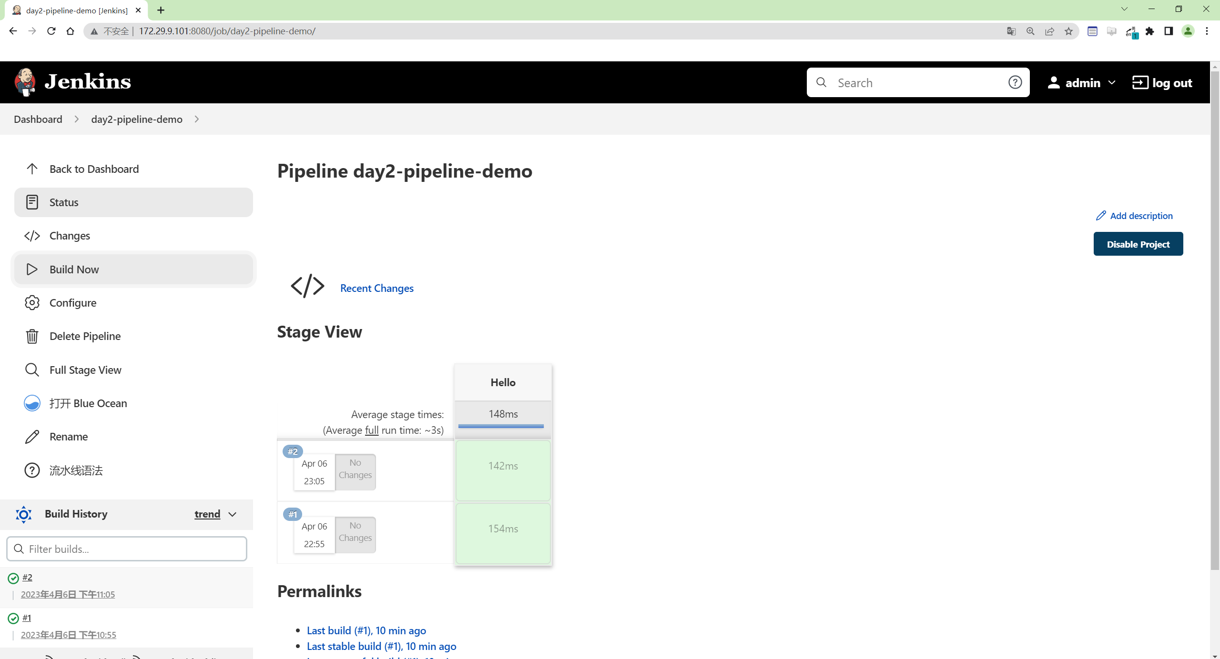Screen dimensions: 1220x659
Task: Click the Build Now play icon
Action: [32, 270]
